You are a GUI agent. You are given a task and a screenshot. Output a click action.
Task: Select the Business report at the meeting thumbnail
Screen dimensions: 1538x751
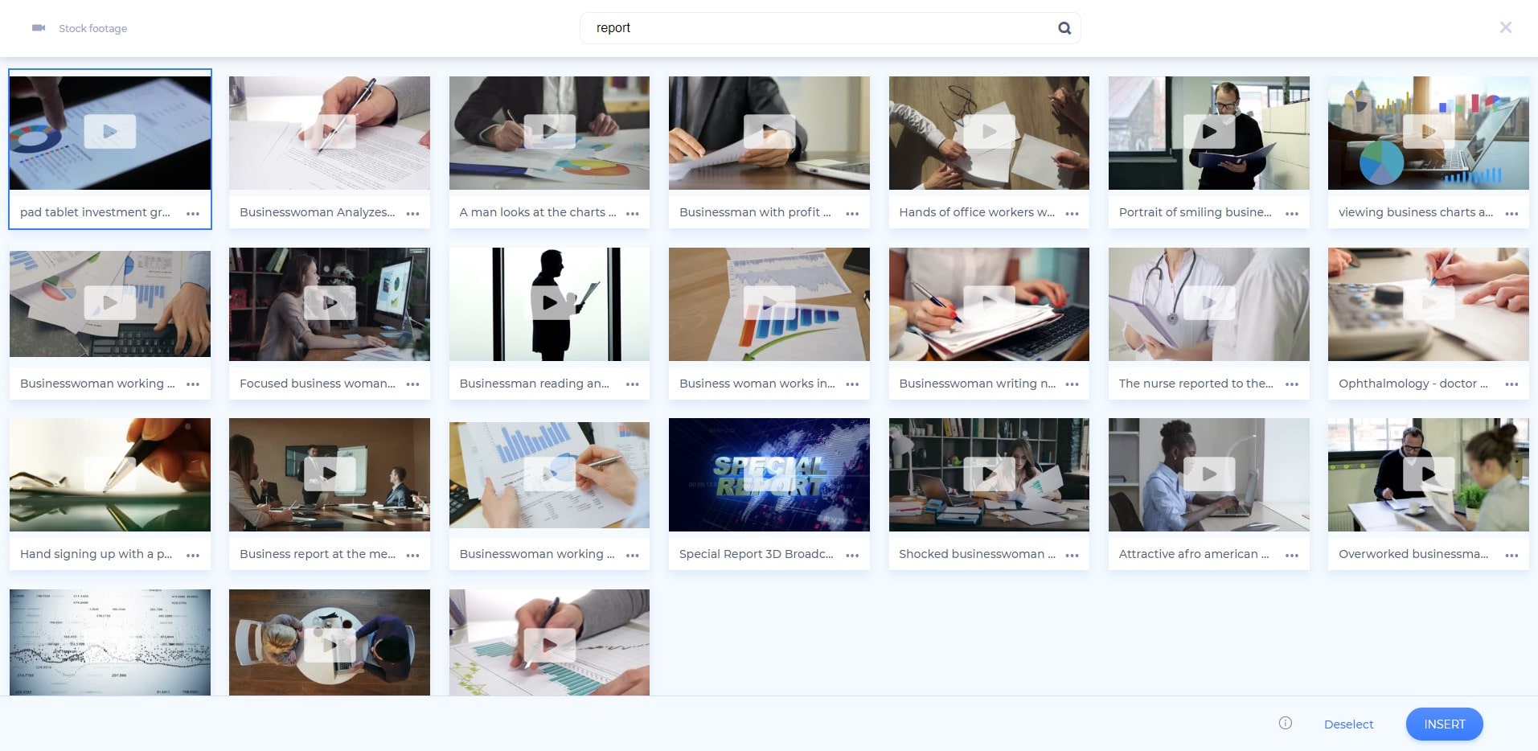point(329,474)
